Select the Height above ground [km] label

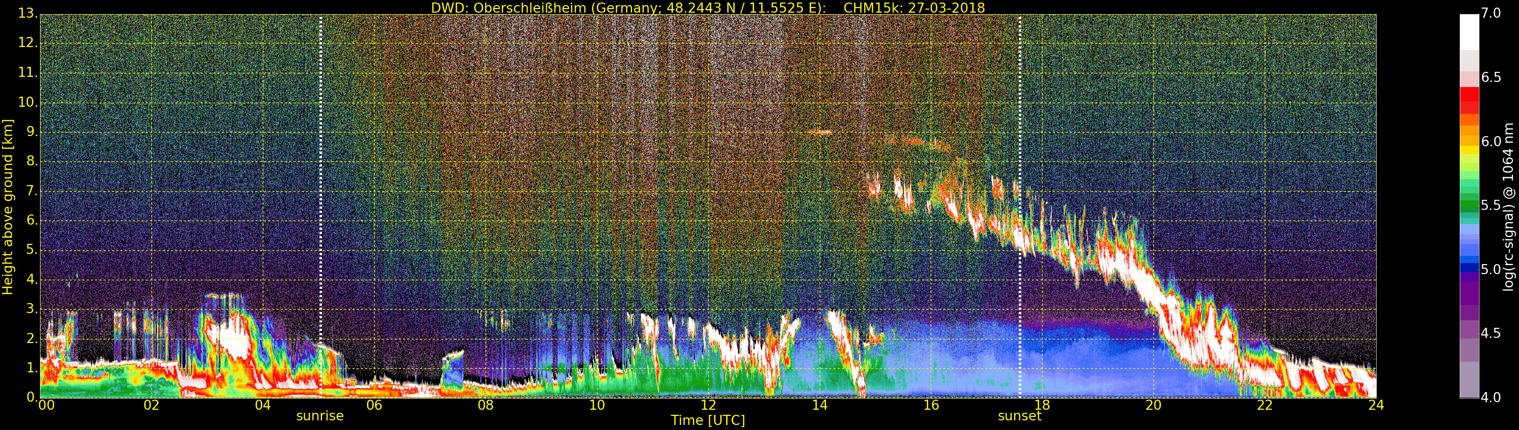(8, 206)
